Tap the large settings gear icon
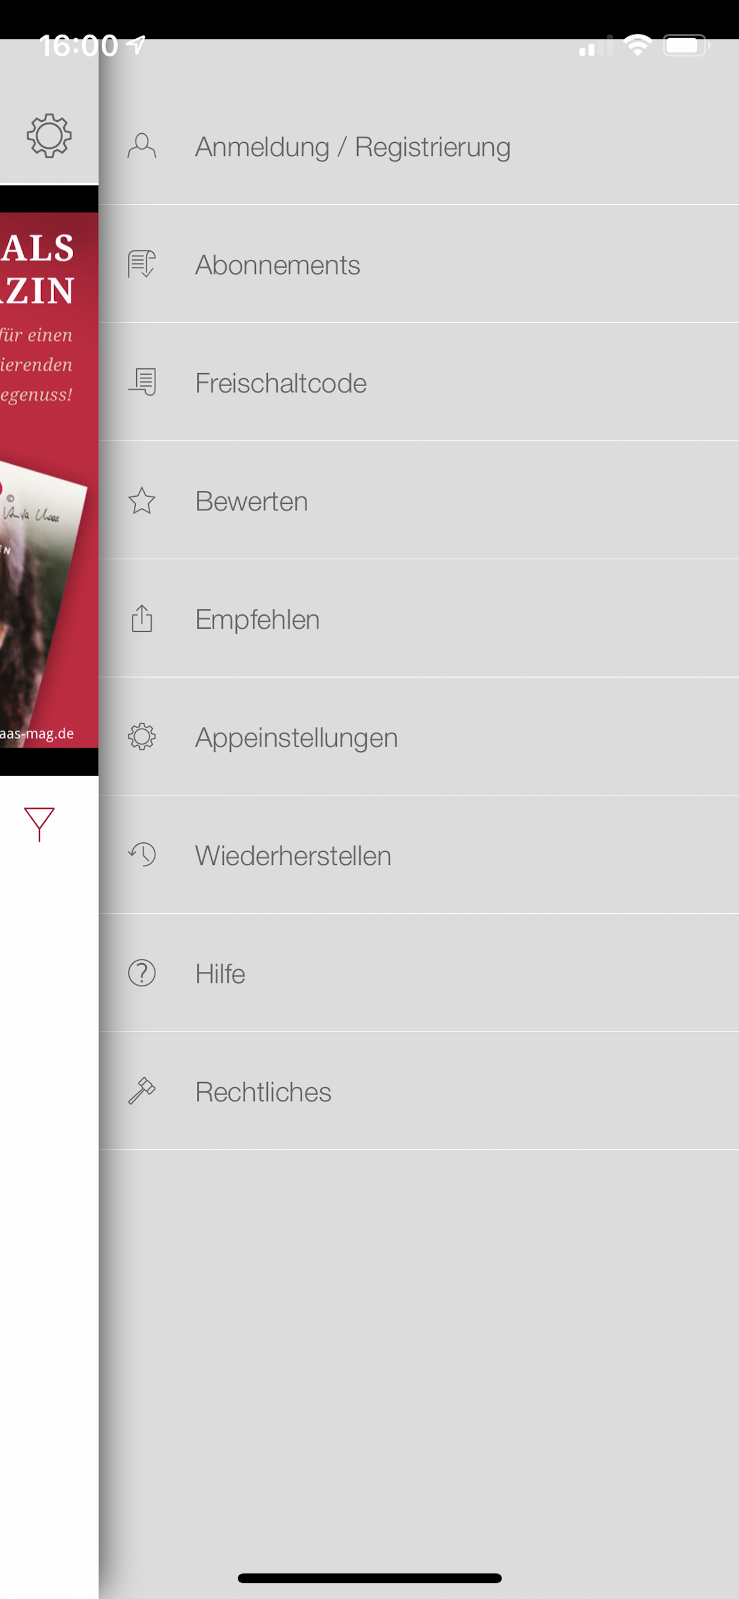 pyautogui.click(x=49, y=135)
